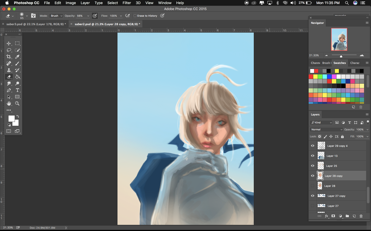Toggle airbrush-style build-up effects
The height and width of the screenshot is (231, 371).
[x=127, y=16]
